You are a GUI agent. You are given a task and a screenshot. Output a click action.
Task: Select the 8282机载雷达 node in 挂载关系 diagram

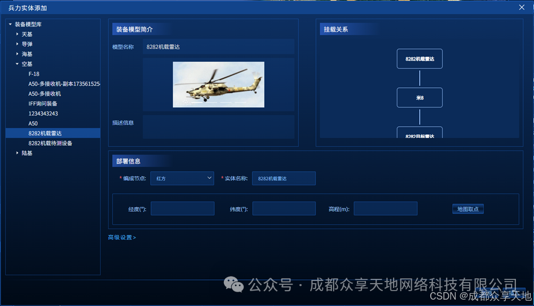pyautogui.click(x=420, y=59)
